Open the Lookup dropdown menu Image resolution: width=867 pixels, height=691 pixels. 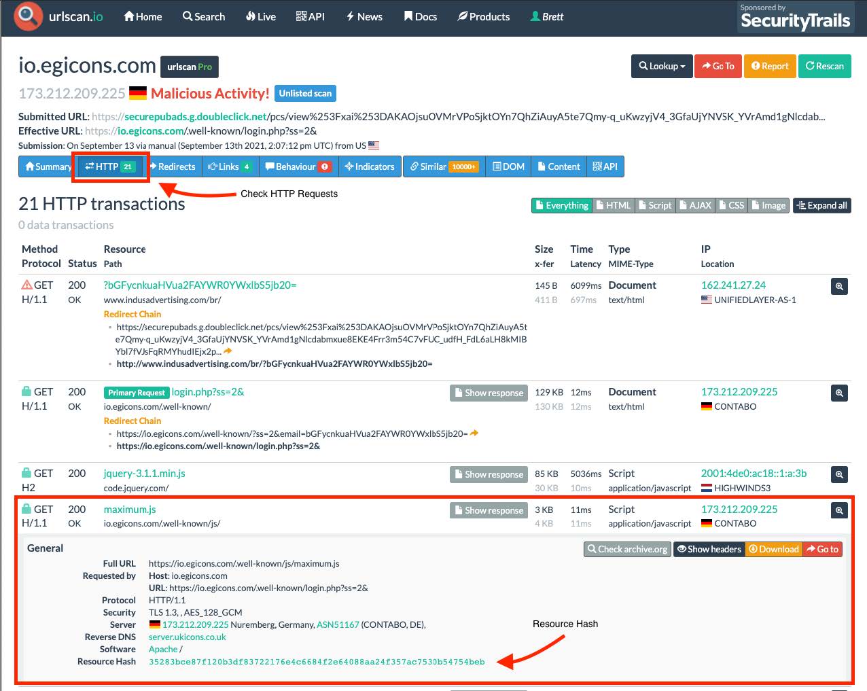click(661, 66)
